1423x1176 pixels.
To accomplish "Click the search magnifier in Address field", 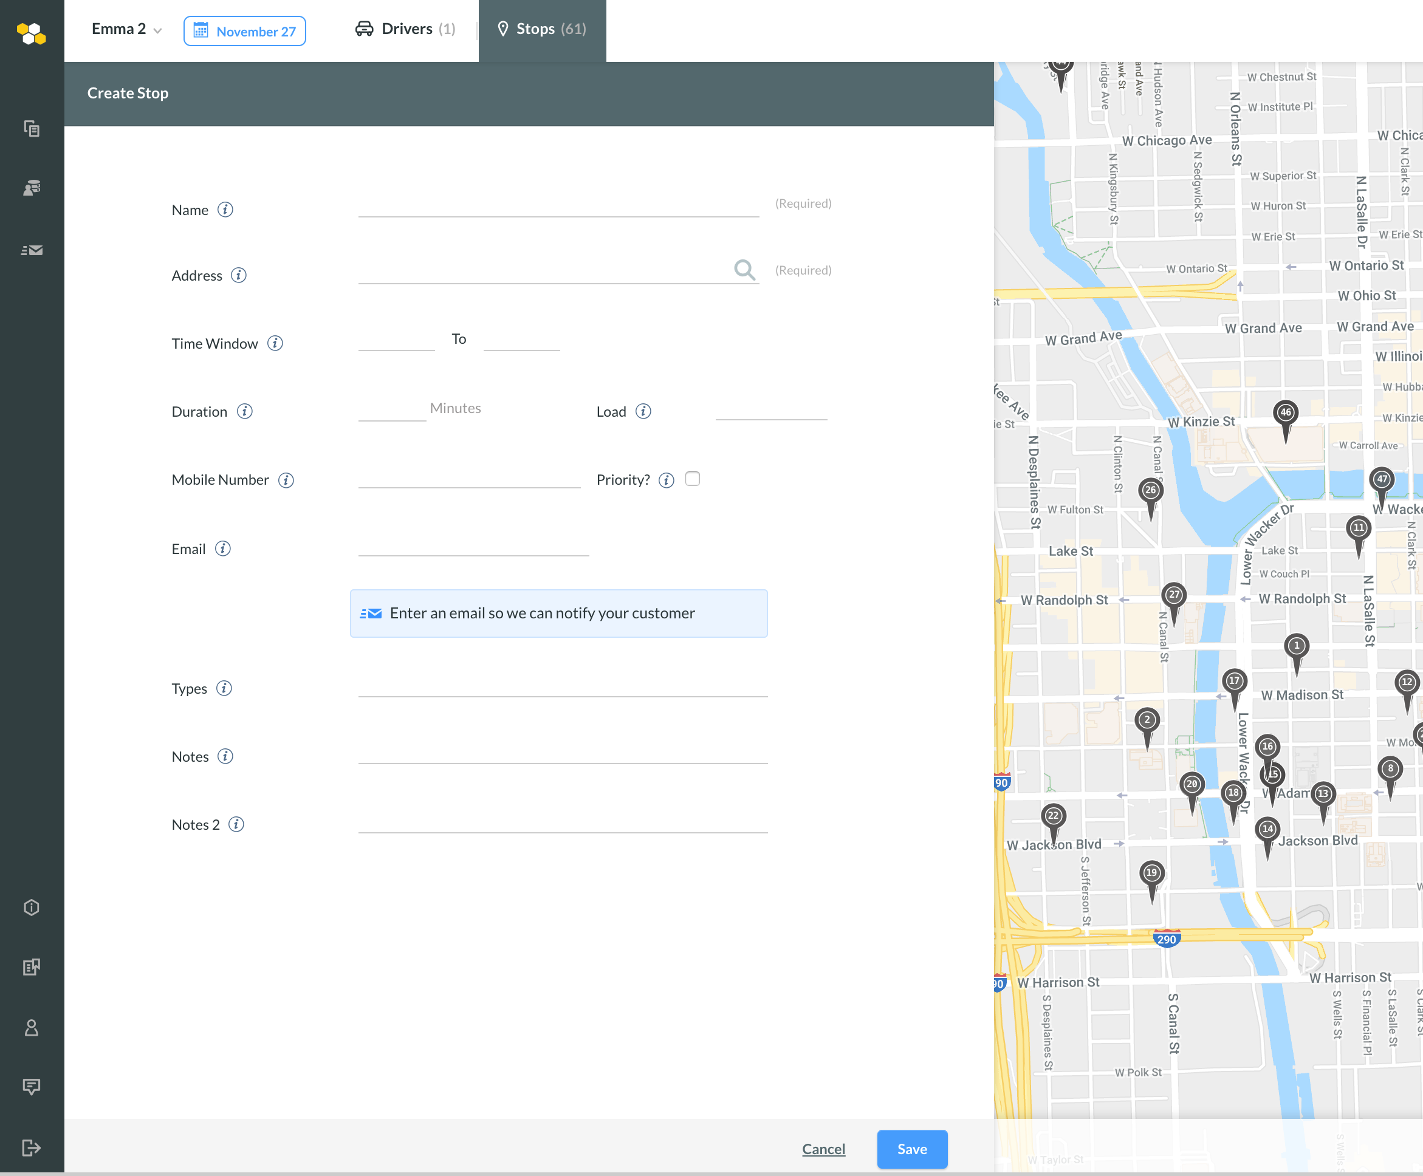I will (x=744, y=270).
